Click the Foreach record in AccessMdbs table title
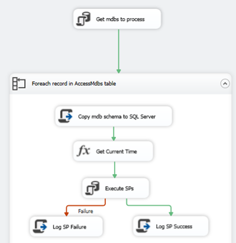This screenshot has height=243, width=236. pos(74,84)
